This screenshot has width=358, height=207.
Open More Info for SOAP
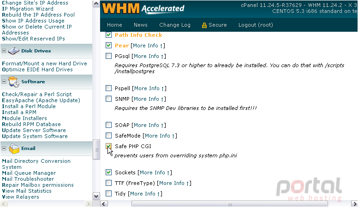pyautogui.click(x=149, y=125)
